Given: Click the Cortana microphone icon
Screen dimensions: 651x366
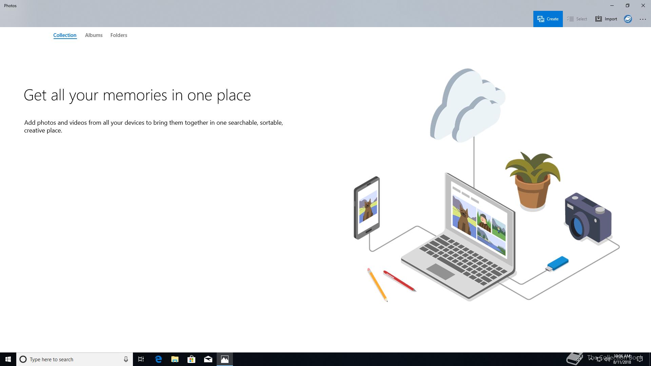Looking at the screenshot, I should (x=126, y=359).
